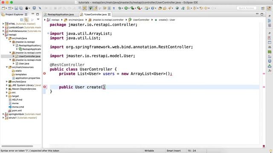
Task: Click the Writable status bar entry
Action: coord(149,151)
